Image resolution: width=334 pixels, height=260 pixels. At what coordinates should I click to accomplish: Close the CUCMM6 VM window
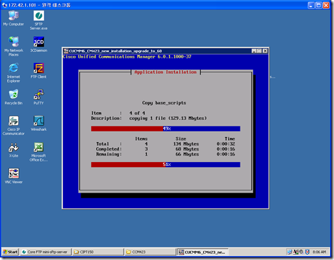[265, 51]
